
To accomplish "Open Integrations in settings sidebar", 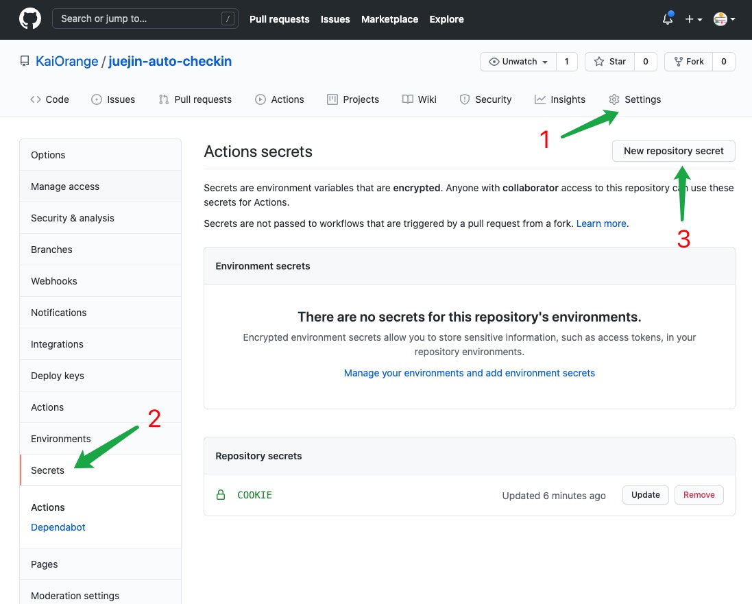I will click(100, 344).
